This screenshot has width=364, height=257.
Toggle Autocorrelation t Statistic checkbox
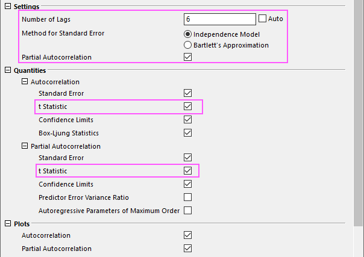point(187,107)
